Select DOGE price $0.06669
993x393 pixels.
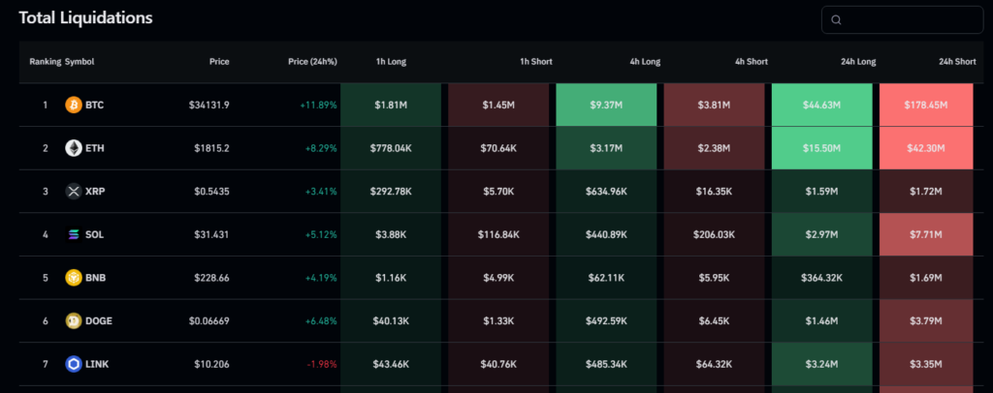pos(209,320)
